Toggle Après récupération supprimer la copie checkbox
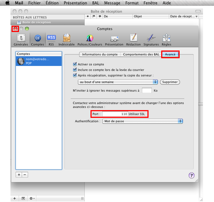This screenshot has height=202, width=214. [75, 75]
